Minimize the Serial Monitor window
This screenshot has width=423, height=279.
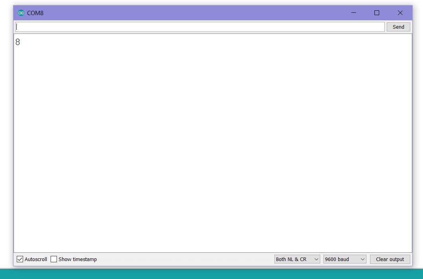tap(353, 13)
